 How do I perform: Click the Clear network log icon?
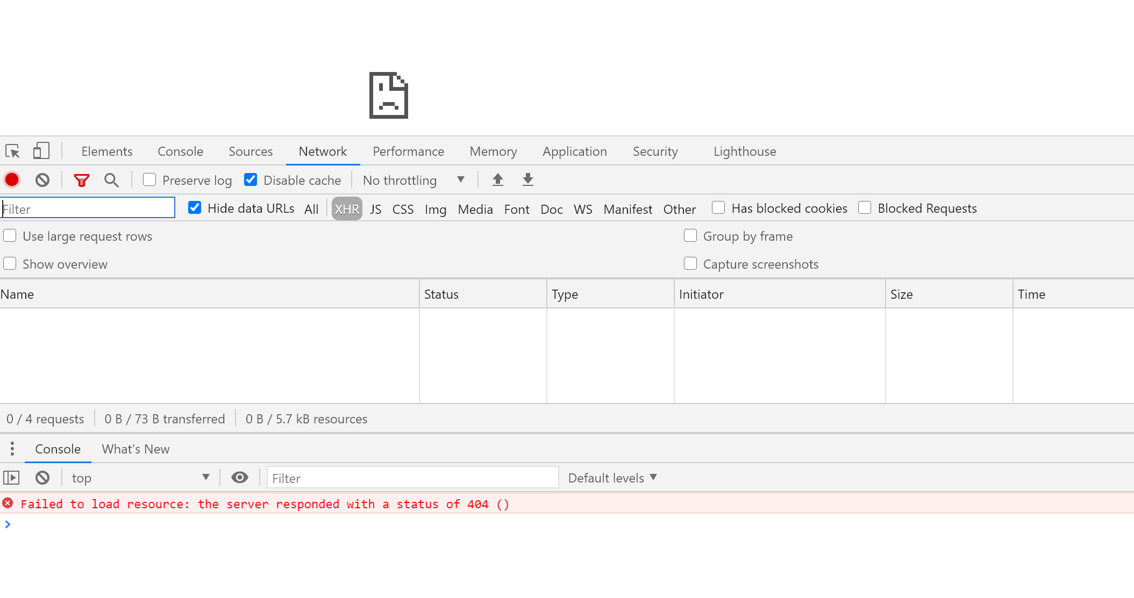[43, 180]
